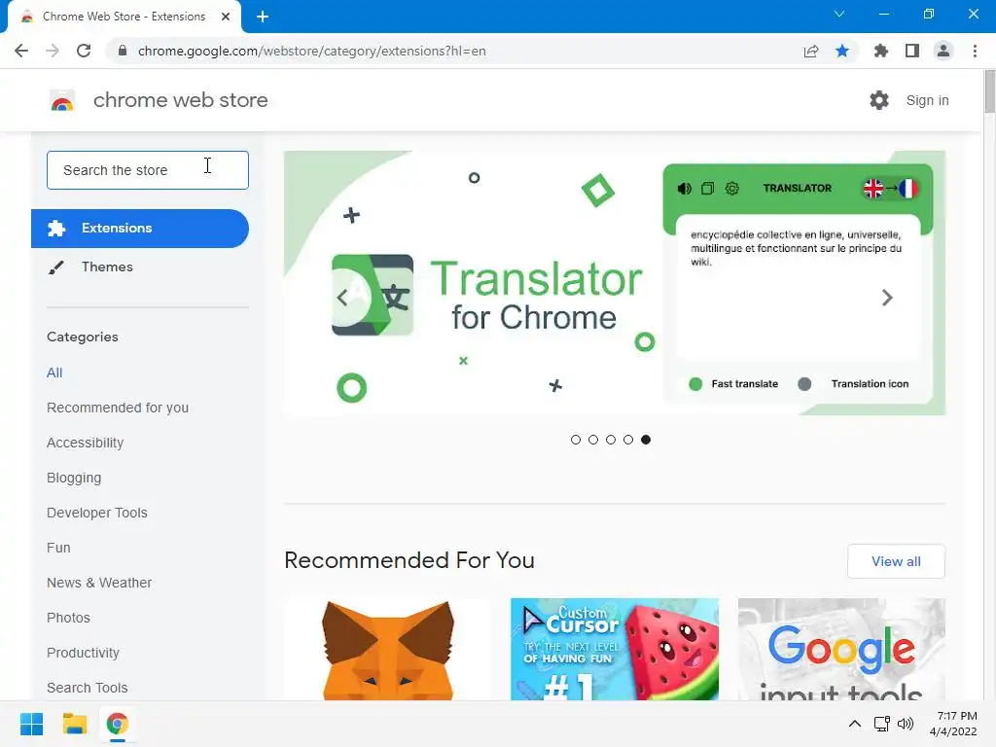This screenshot has height=747, width=996.
Task: Click View all for Recommended For You
Action: point(896,561)
